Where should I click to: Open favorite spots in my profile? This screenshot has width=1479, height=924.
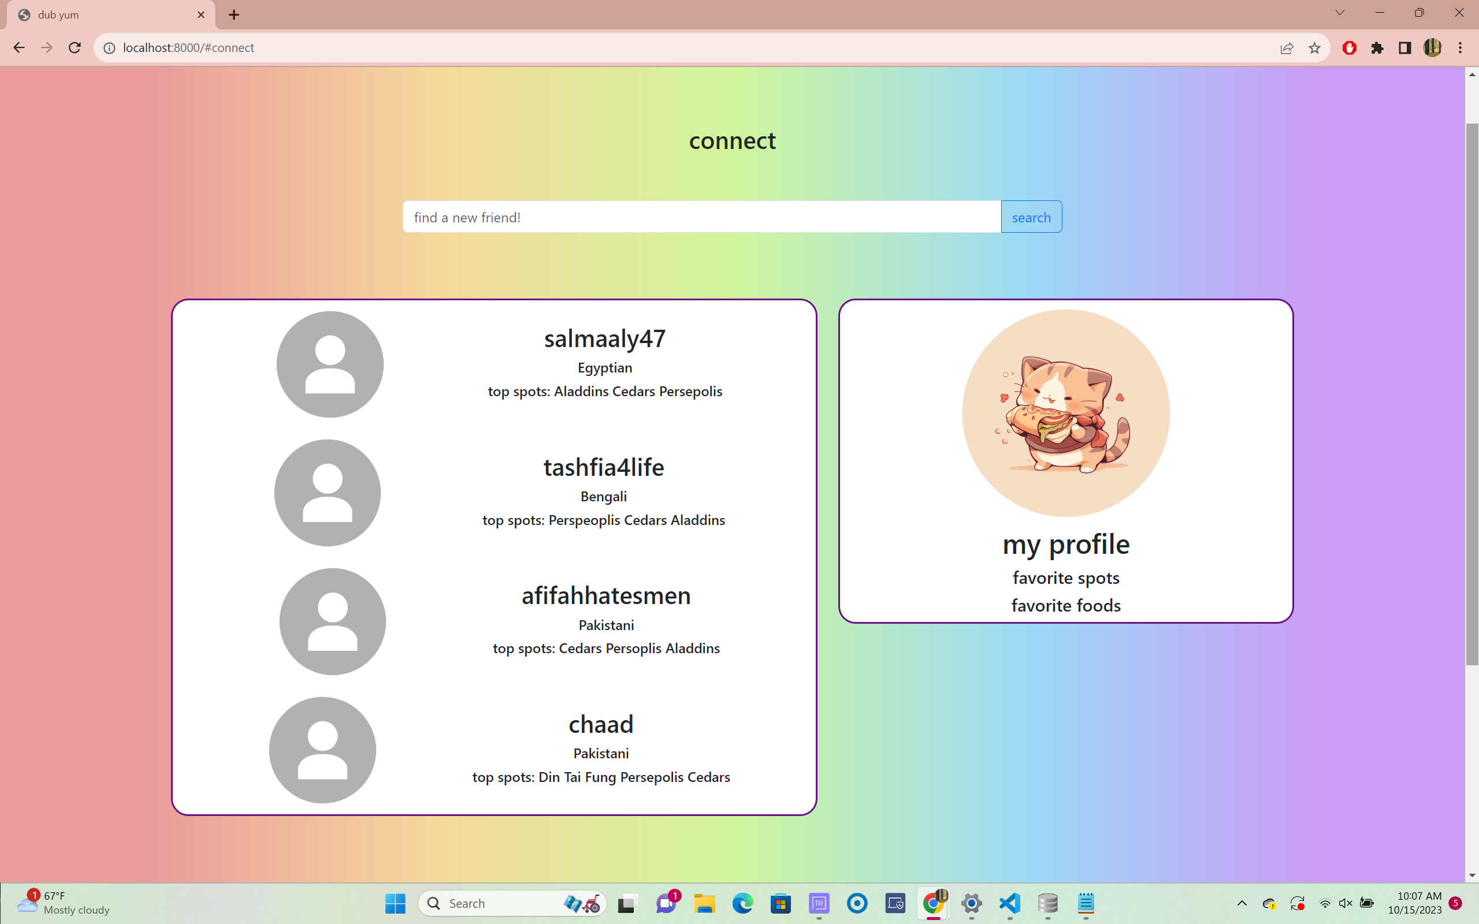coord(1066,577)
